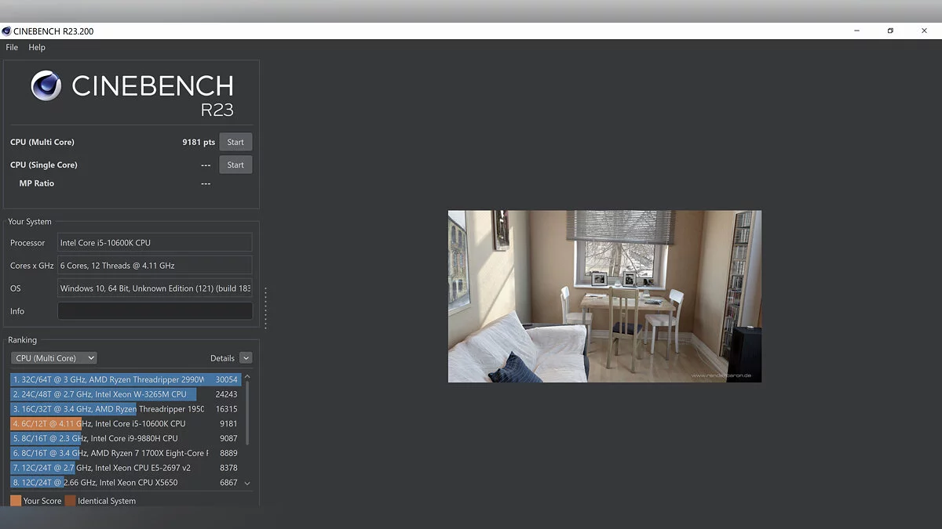Click the Cores x GHz field

[x=155, y=266]
